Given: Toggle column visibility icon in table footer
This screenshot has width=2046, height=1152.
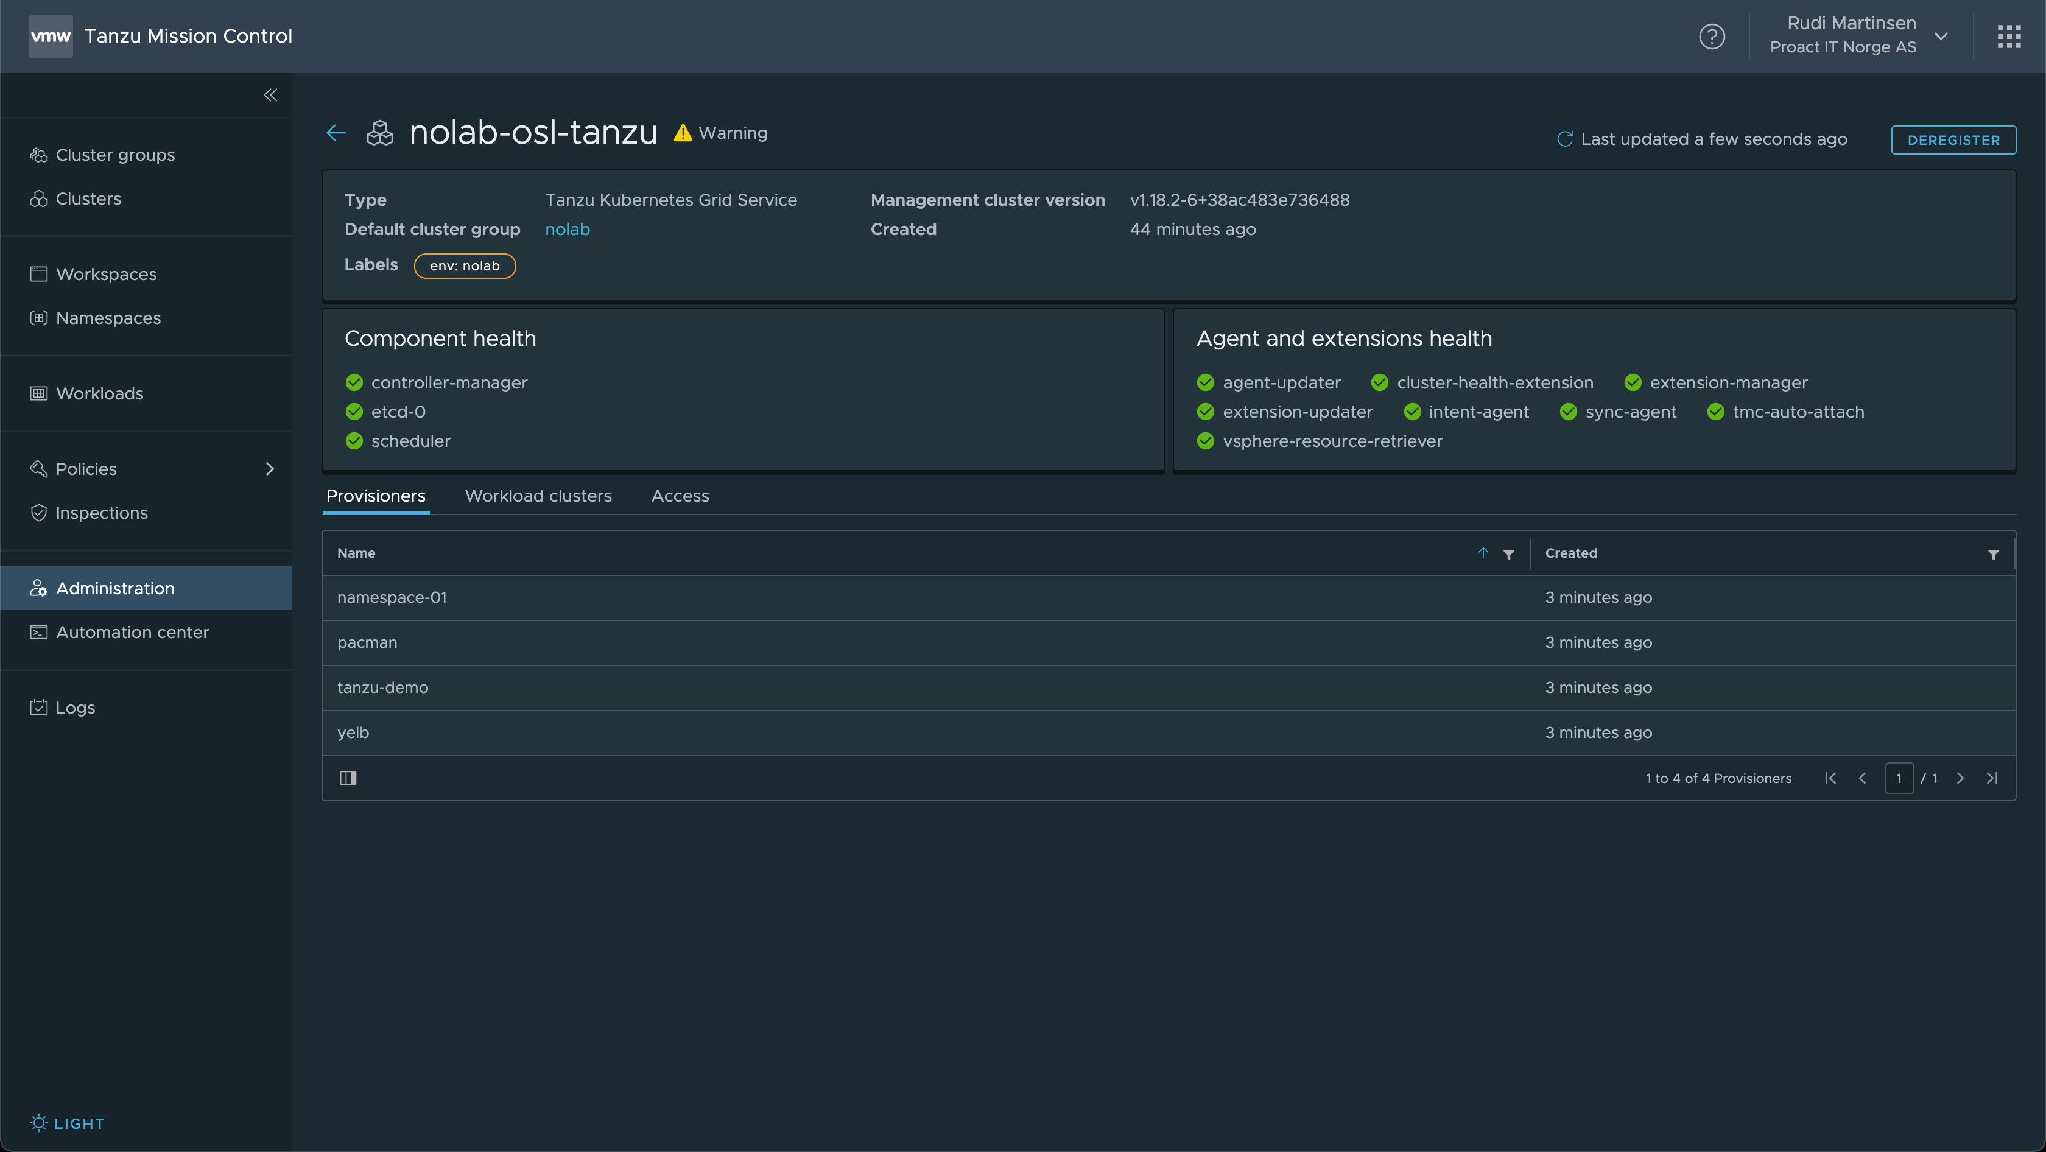Looking at the screenshot, I should (348, 778).
